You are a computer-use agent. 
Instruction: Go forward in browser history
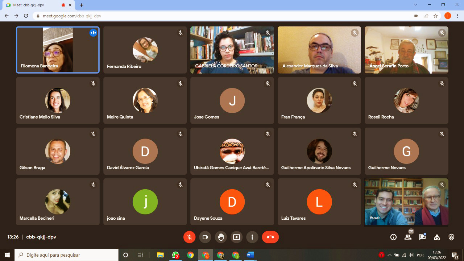pyautogui.click(x=16, y=16)
